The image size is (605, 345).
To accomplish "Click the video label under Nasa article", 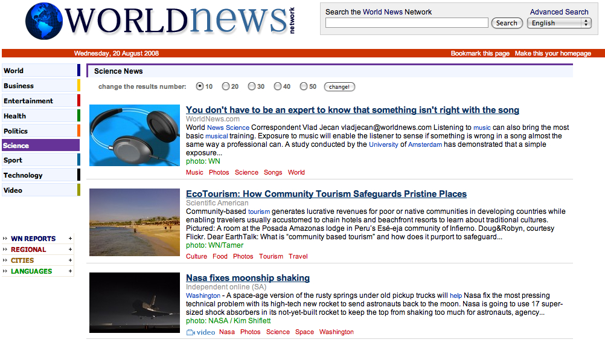I will click(x=206, y=332).
